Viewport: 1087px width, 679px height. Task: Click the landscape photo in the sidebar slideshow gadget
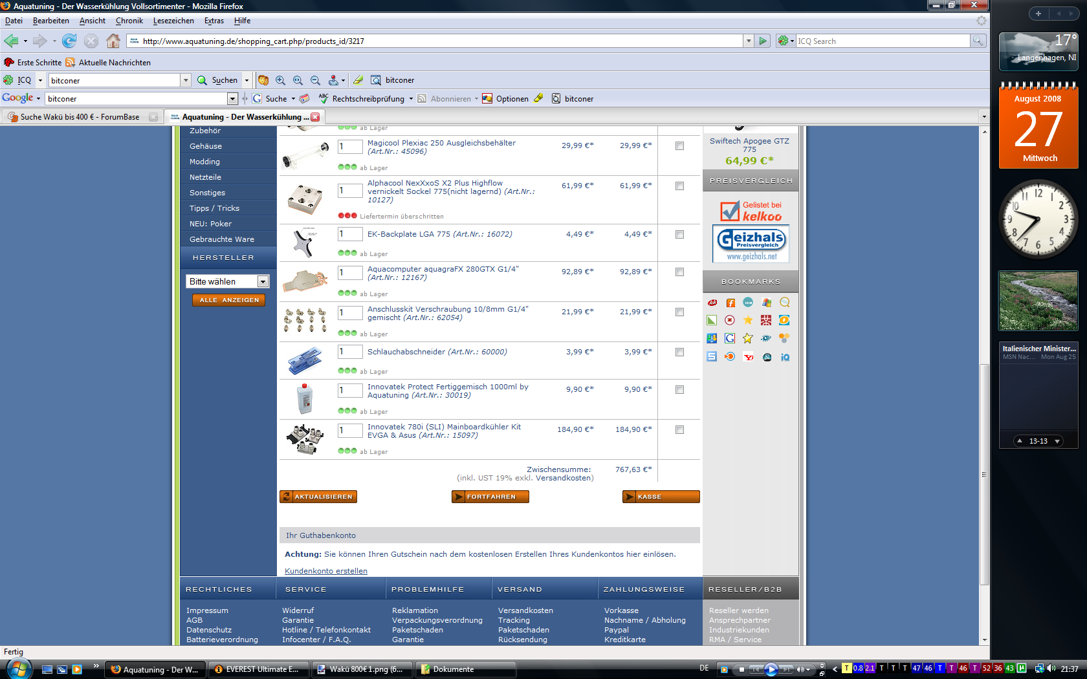[1038, 301]
